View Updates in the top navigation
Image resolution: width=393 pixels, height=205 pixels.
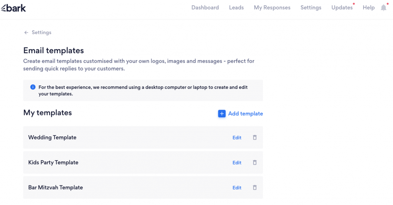click(x=342, y=8)
